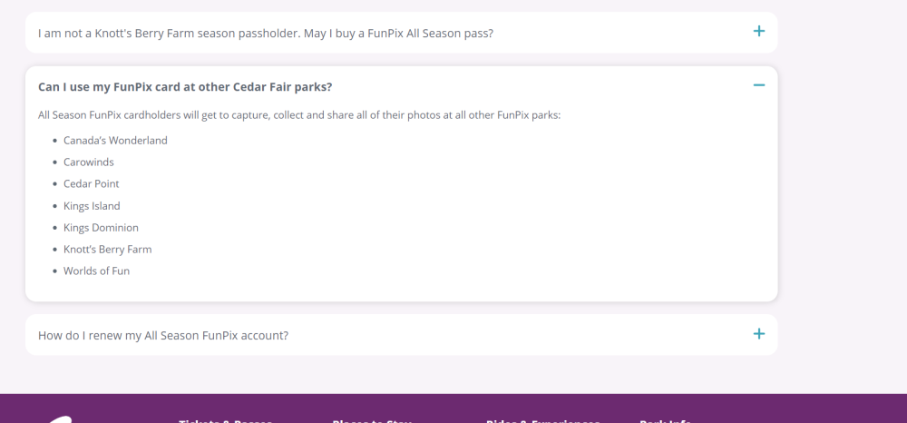
Task: Click Canada's Wonderland in the park list
Action: pyautogui.click(x=115, y=141)
